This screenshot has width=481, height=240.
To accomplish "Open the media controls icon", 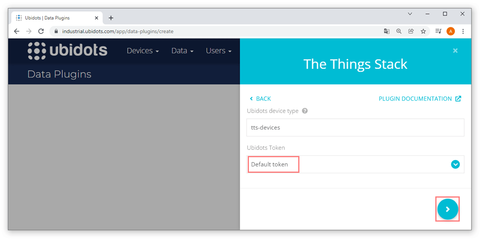I will pyautogui.click(x=439, y=31).
